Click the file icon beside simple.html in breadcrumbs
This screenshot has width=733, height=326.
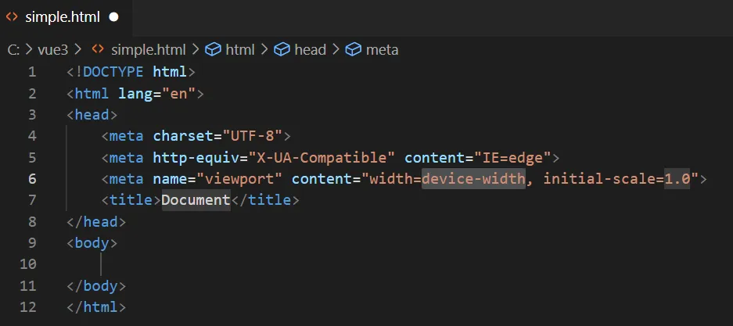coord(99,49)
